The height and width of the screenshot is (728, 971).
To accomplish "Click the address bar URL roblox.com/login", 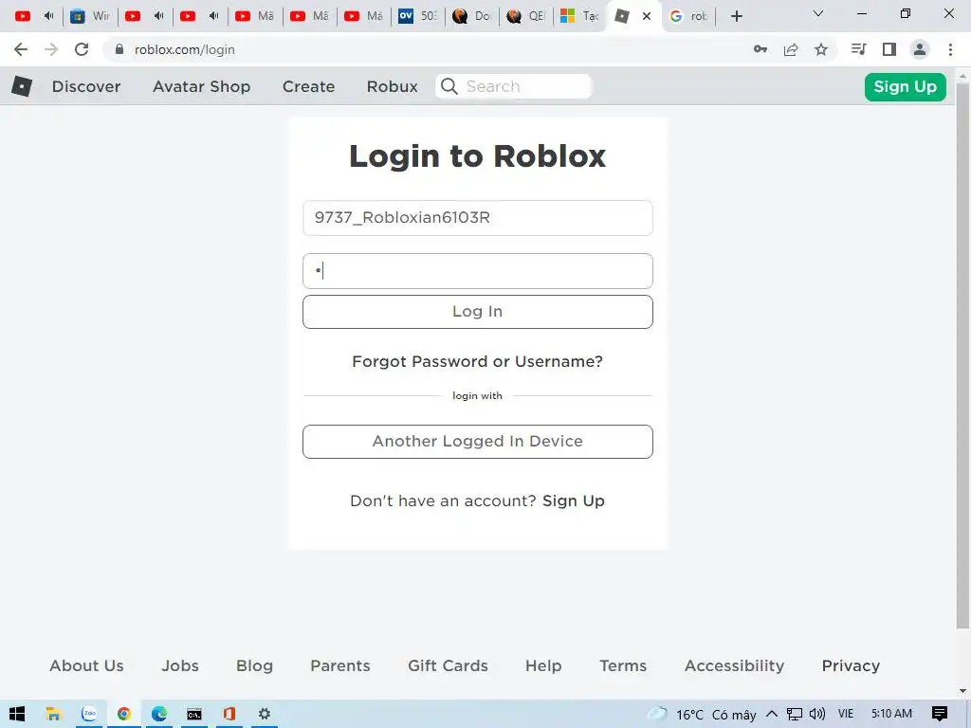I will [185, 49].
